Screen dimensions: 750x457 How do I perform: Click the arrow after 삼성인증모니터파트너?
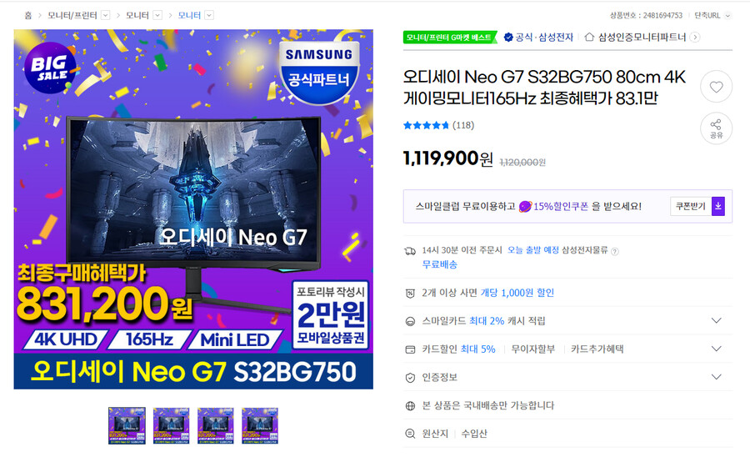click(695, 38)
